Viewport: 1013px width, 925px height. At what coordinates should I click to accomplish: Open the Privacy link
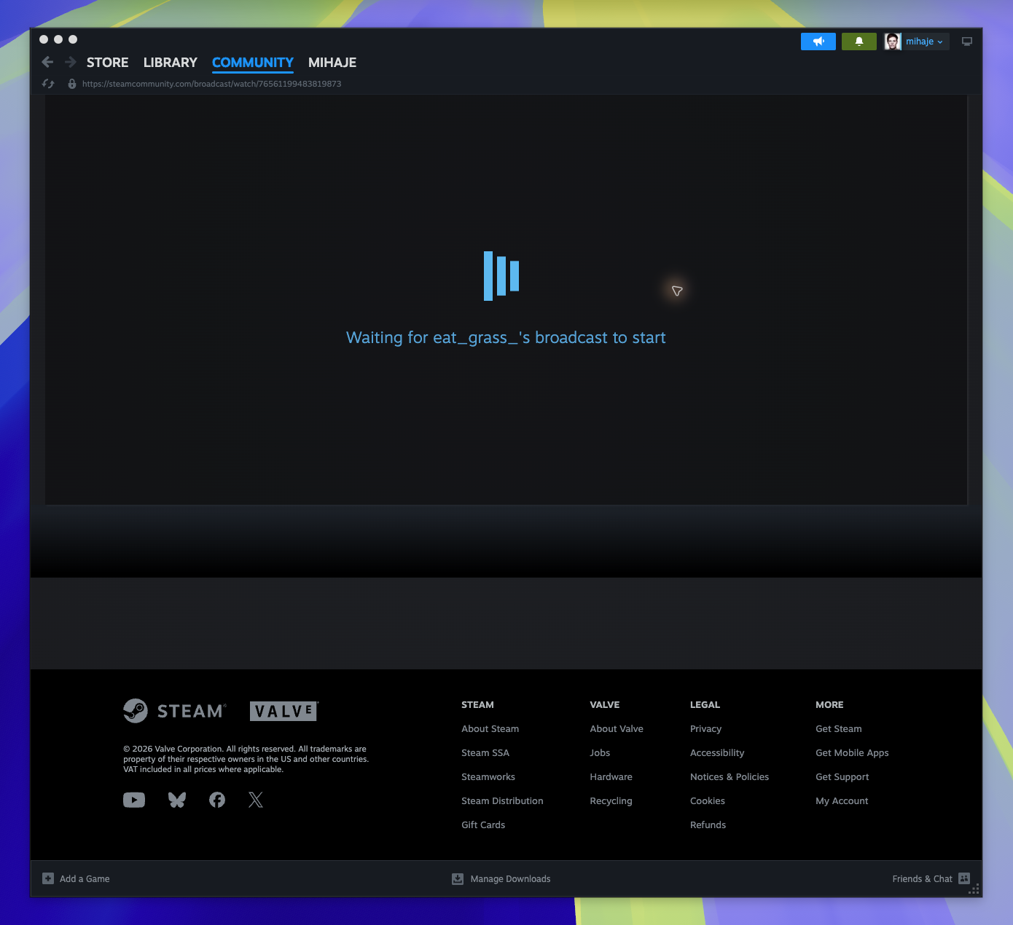pyautogui.click(x=705, y=729)
